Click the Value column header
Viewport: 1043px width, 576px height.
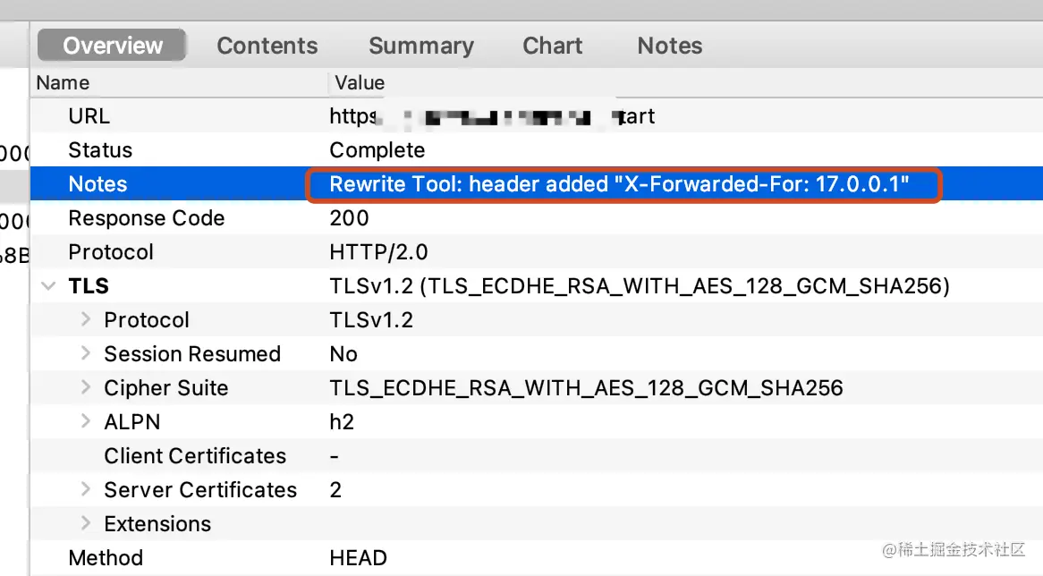[686, 82]
